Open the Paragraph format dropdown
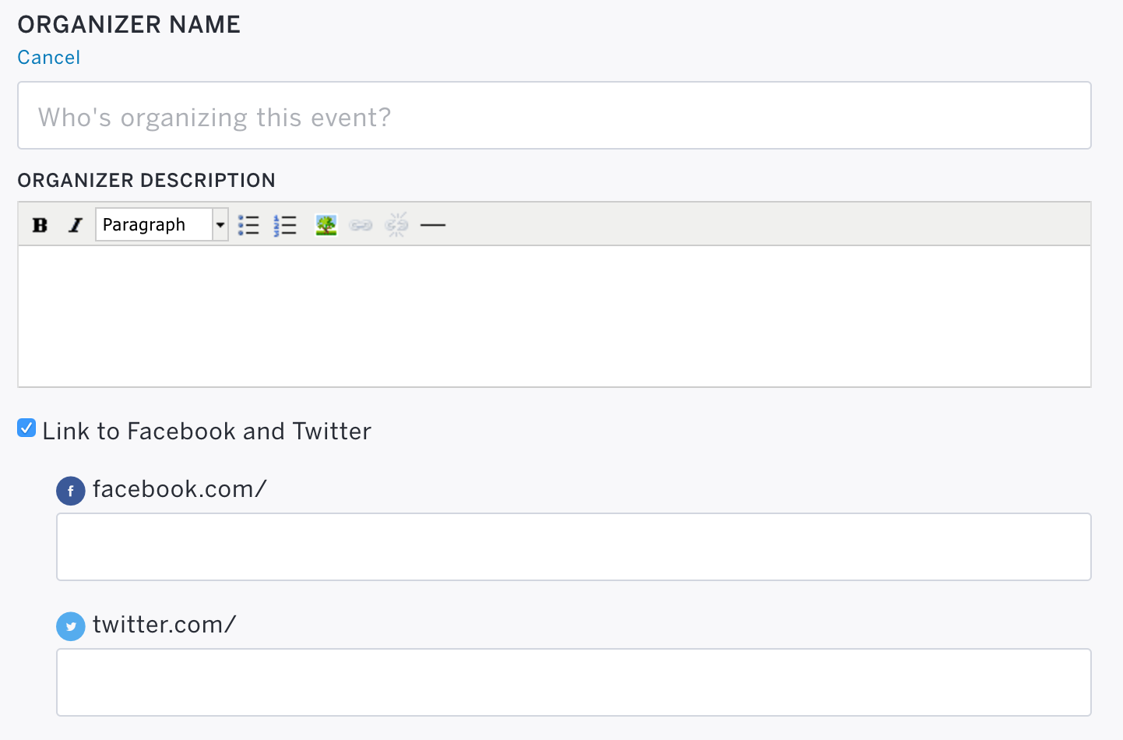 [x=162, y=224]
